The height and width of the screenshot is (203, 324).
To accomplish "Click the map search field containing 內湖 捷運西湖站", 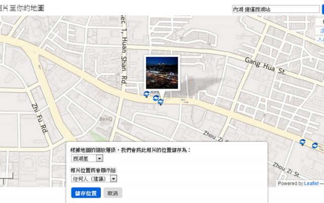I will (x=276, y=9).
